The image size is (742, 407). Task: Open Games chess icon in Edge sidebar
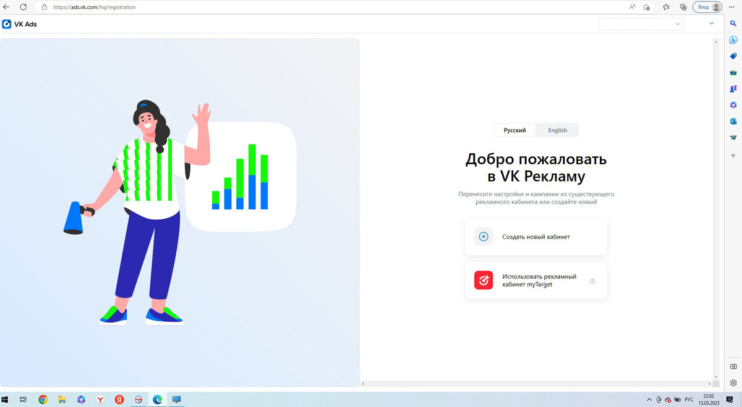pyautogui.click(x=733, y=89)
